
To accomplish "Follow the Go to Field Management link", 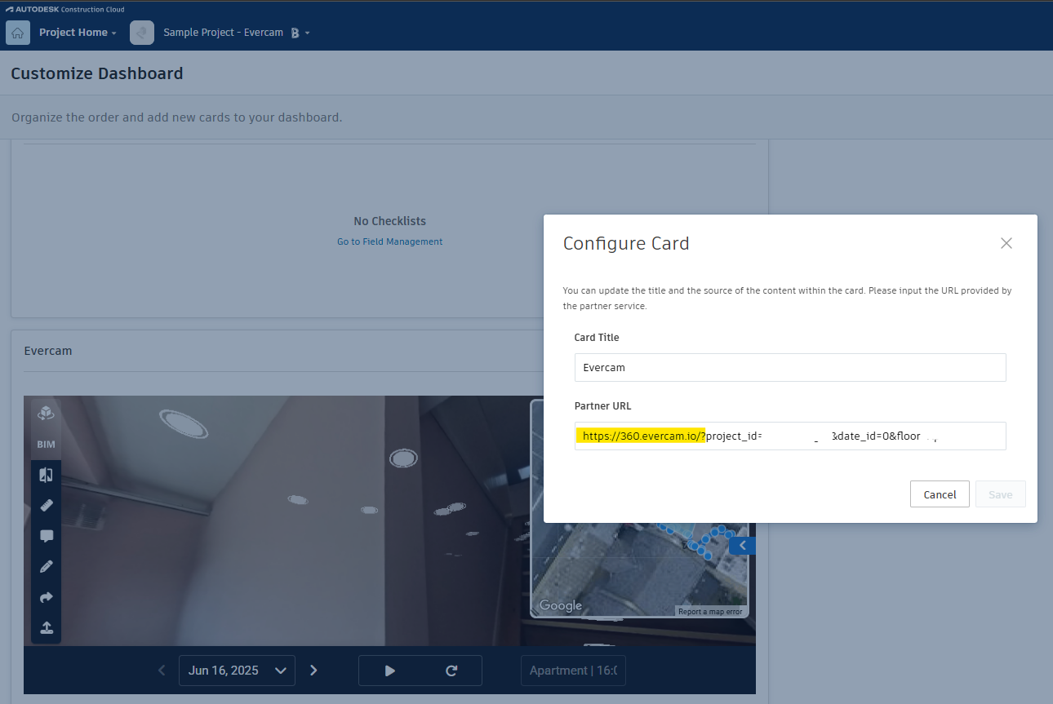I will pos(389,241).
